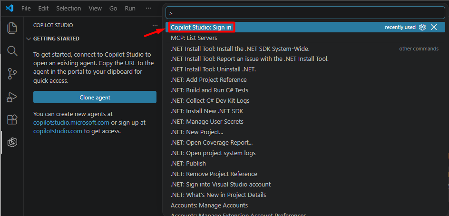Open the Explorer view in activity bar

click(x=12, y=28)
